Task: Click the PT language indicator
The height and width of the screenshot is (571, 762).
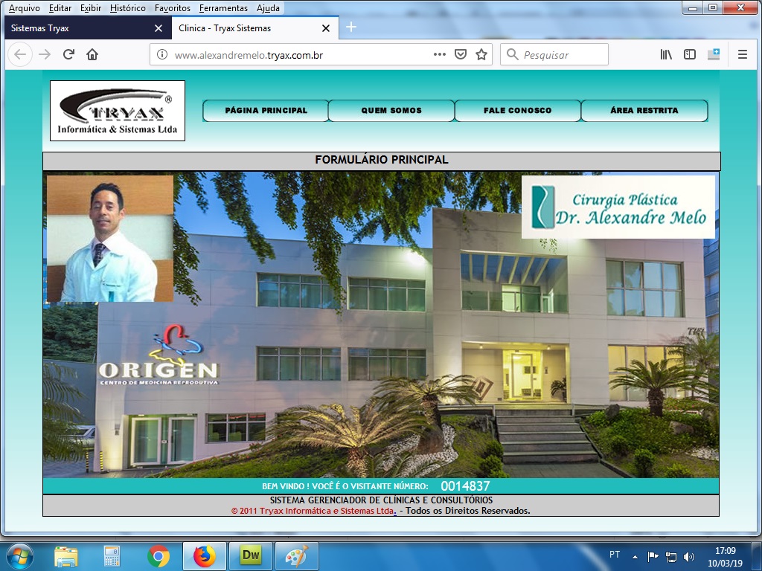Action: coord(614,555)
